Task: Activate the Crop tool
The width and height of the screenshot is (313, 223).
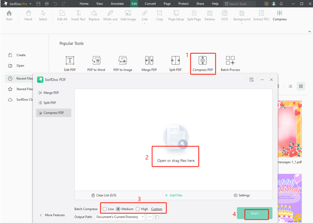Action: click(x=159, y=16)
